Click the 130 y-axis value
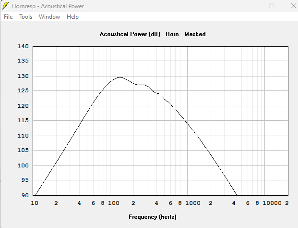The width and height of the screenshot is (298, 228). [x=23, y=76]
